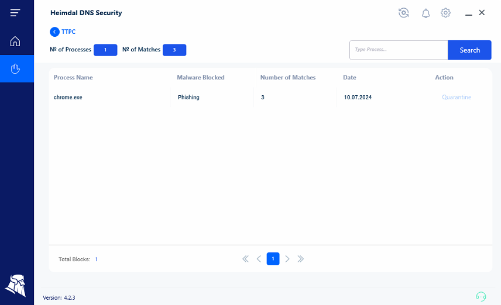This screenshot has height=305, width=501.
Task: Go to the first page double-arrow
Action: [x=245, y=259]
